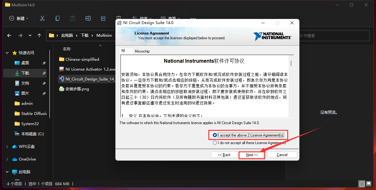The width and height of the screenshot is (376, 190).
Task: Sort by the 名称 column header
Action: pos(67,49)
